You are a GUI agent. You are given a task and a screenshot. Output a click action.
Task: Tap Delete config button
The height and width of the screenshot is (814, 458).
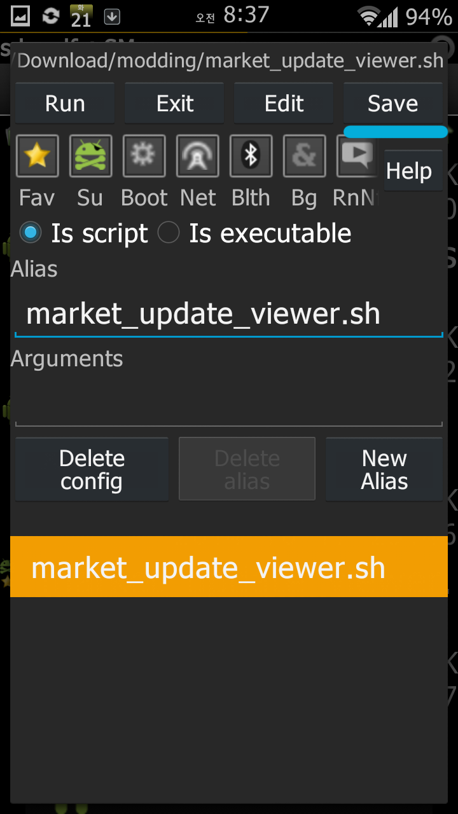point(92,469)
